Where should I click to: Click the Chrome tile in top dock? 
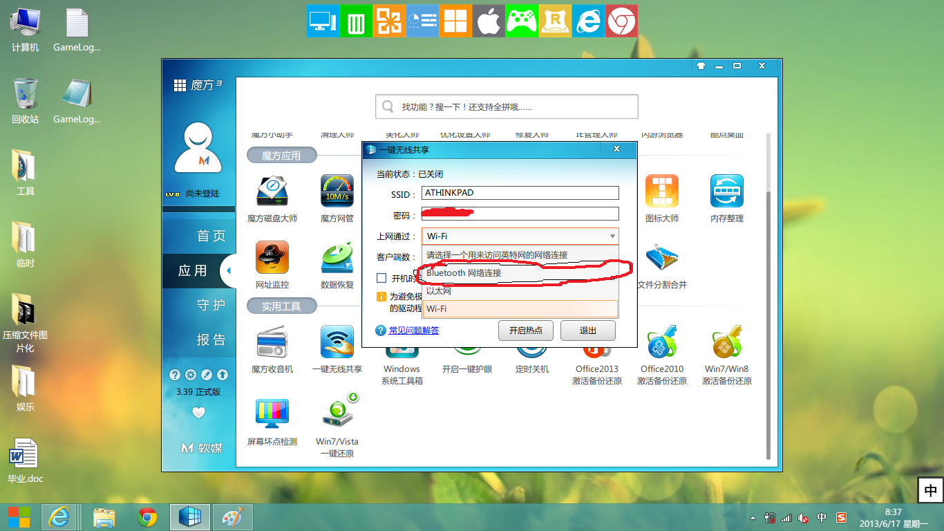pos(621,21)
